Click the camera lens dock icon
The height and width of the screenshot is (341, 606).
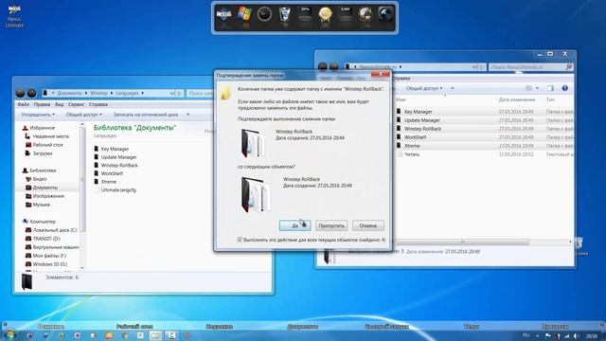tap(385, 15)
